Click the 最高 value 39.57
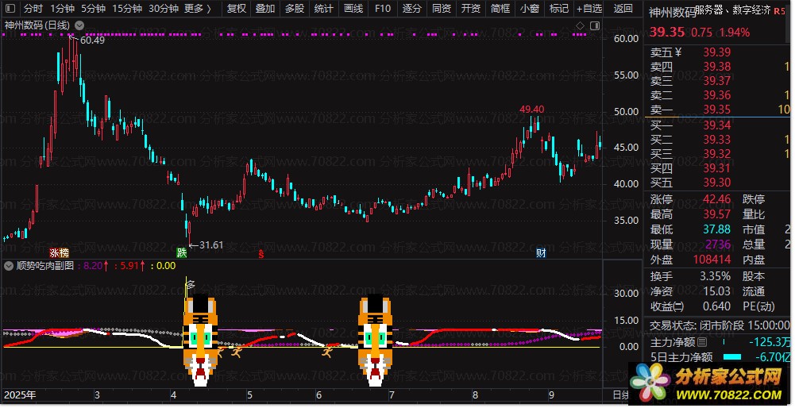This screenshot has width=795, height=408. tap(717, 214)
